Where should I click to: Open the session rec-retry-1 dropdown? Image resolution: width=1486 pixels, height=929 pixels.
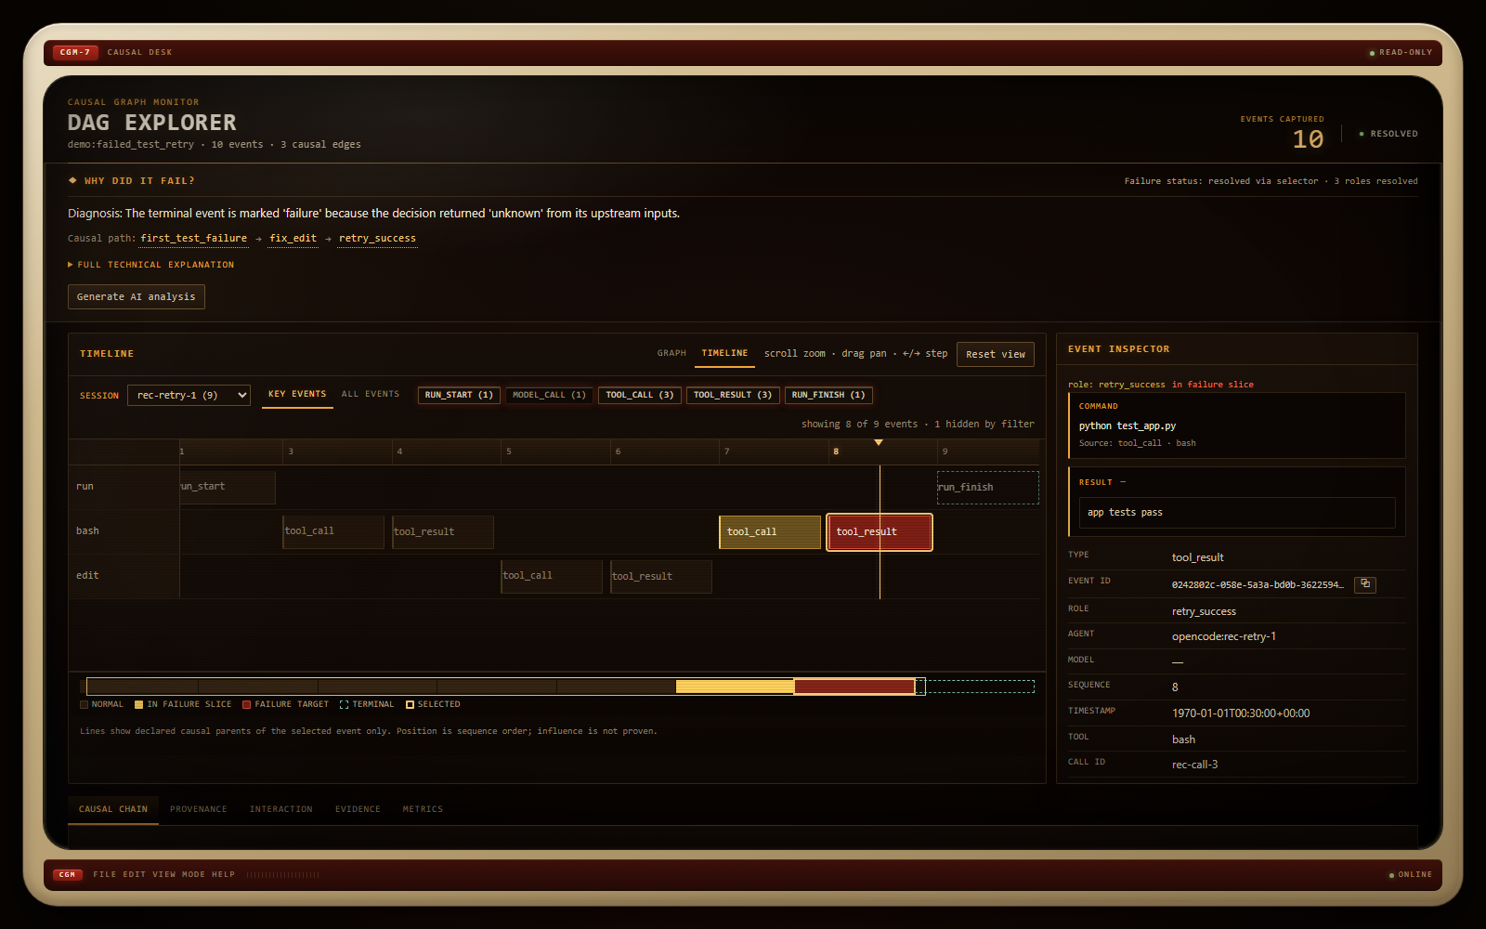(x=189, y=395)
